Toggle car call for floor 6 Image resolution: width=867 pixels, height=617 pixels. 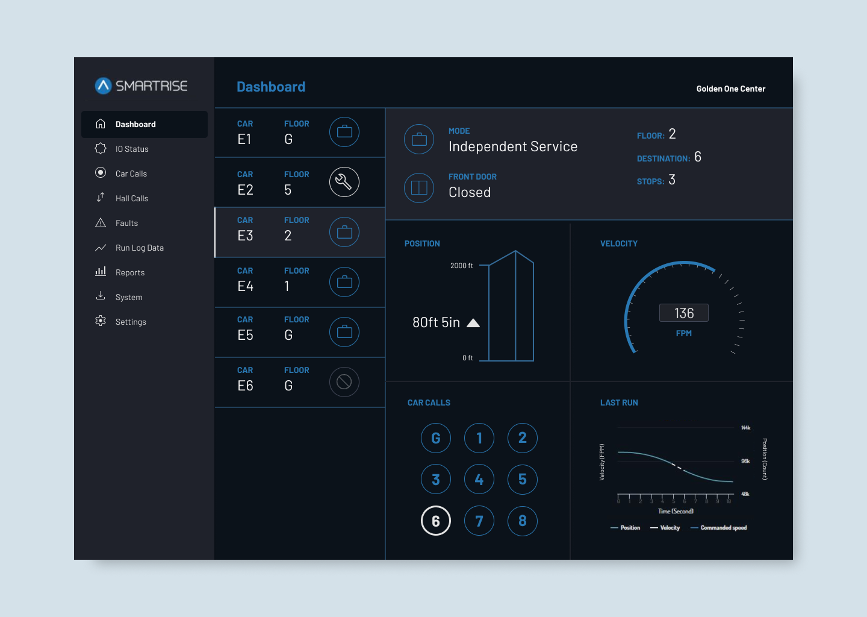click(436, 521)
